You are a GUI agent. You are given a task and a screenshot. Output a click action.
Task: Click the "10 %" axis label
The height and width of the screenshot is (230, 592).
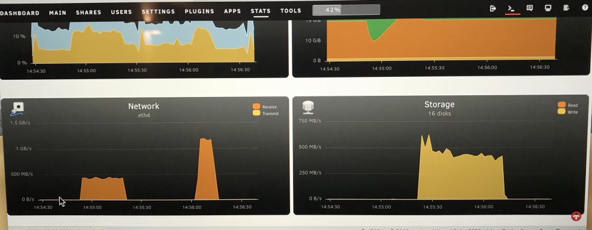tap(20, 36)
